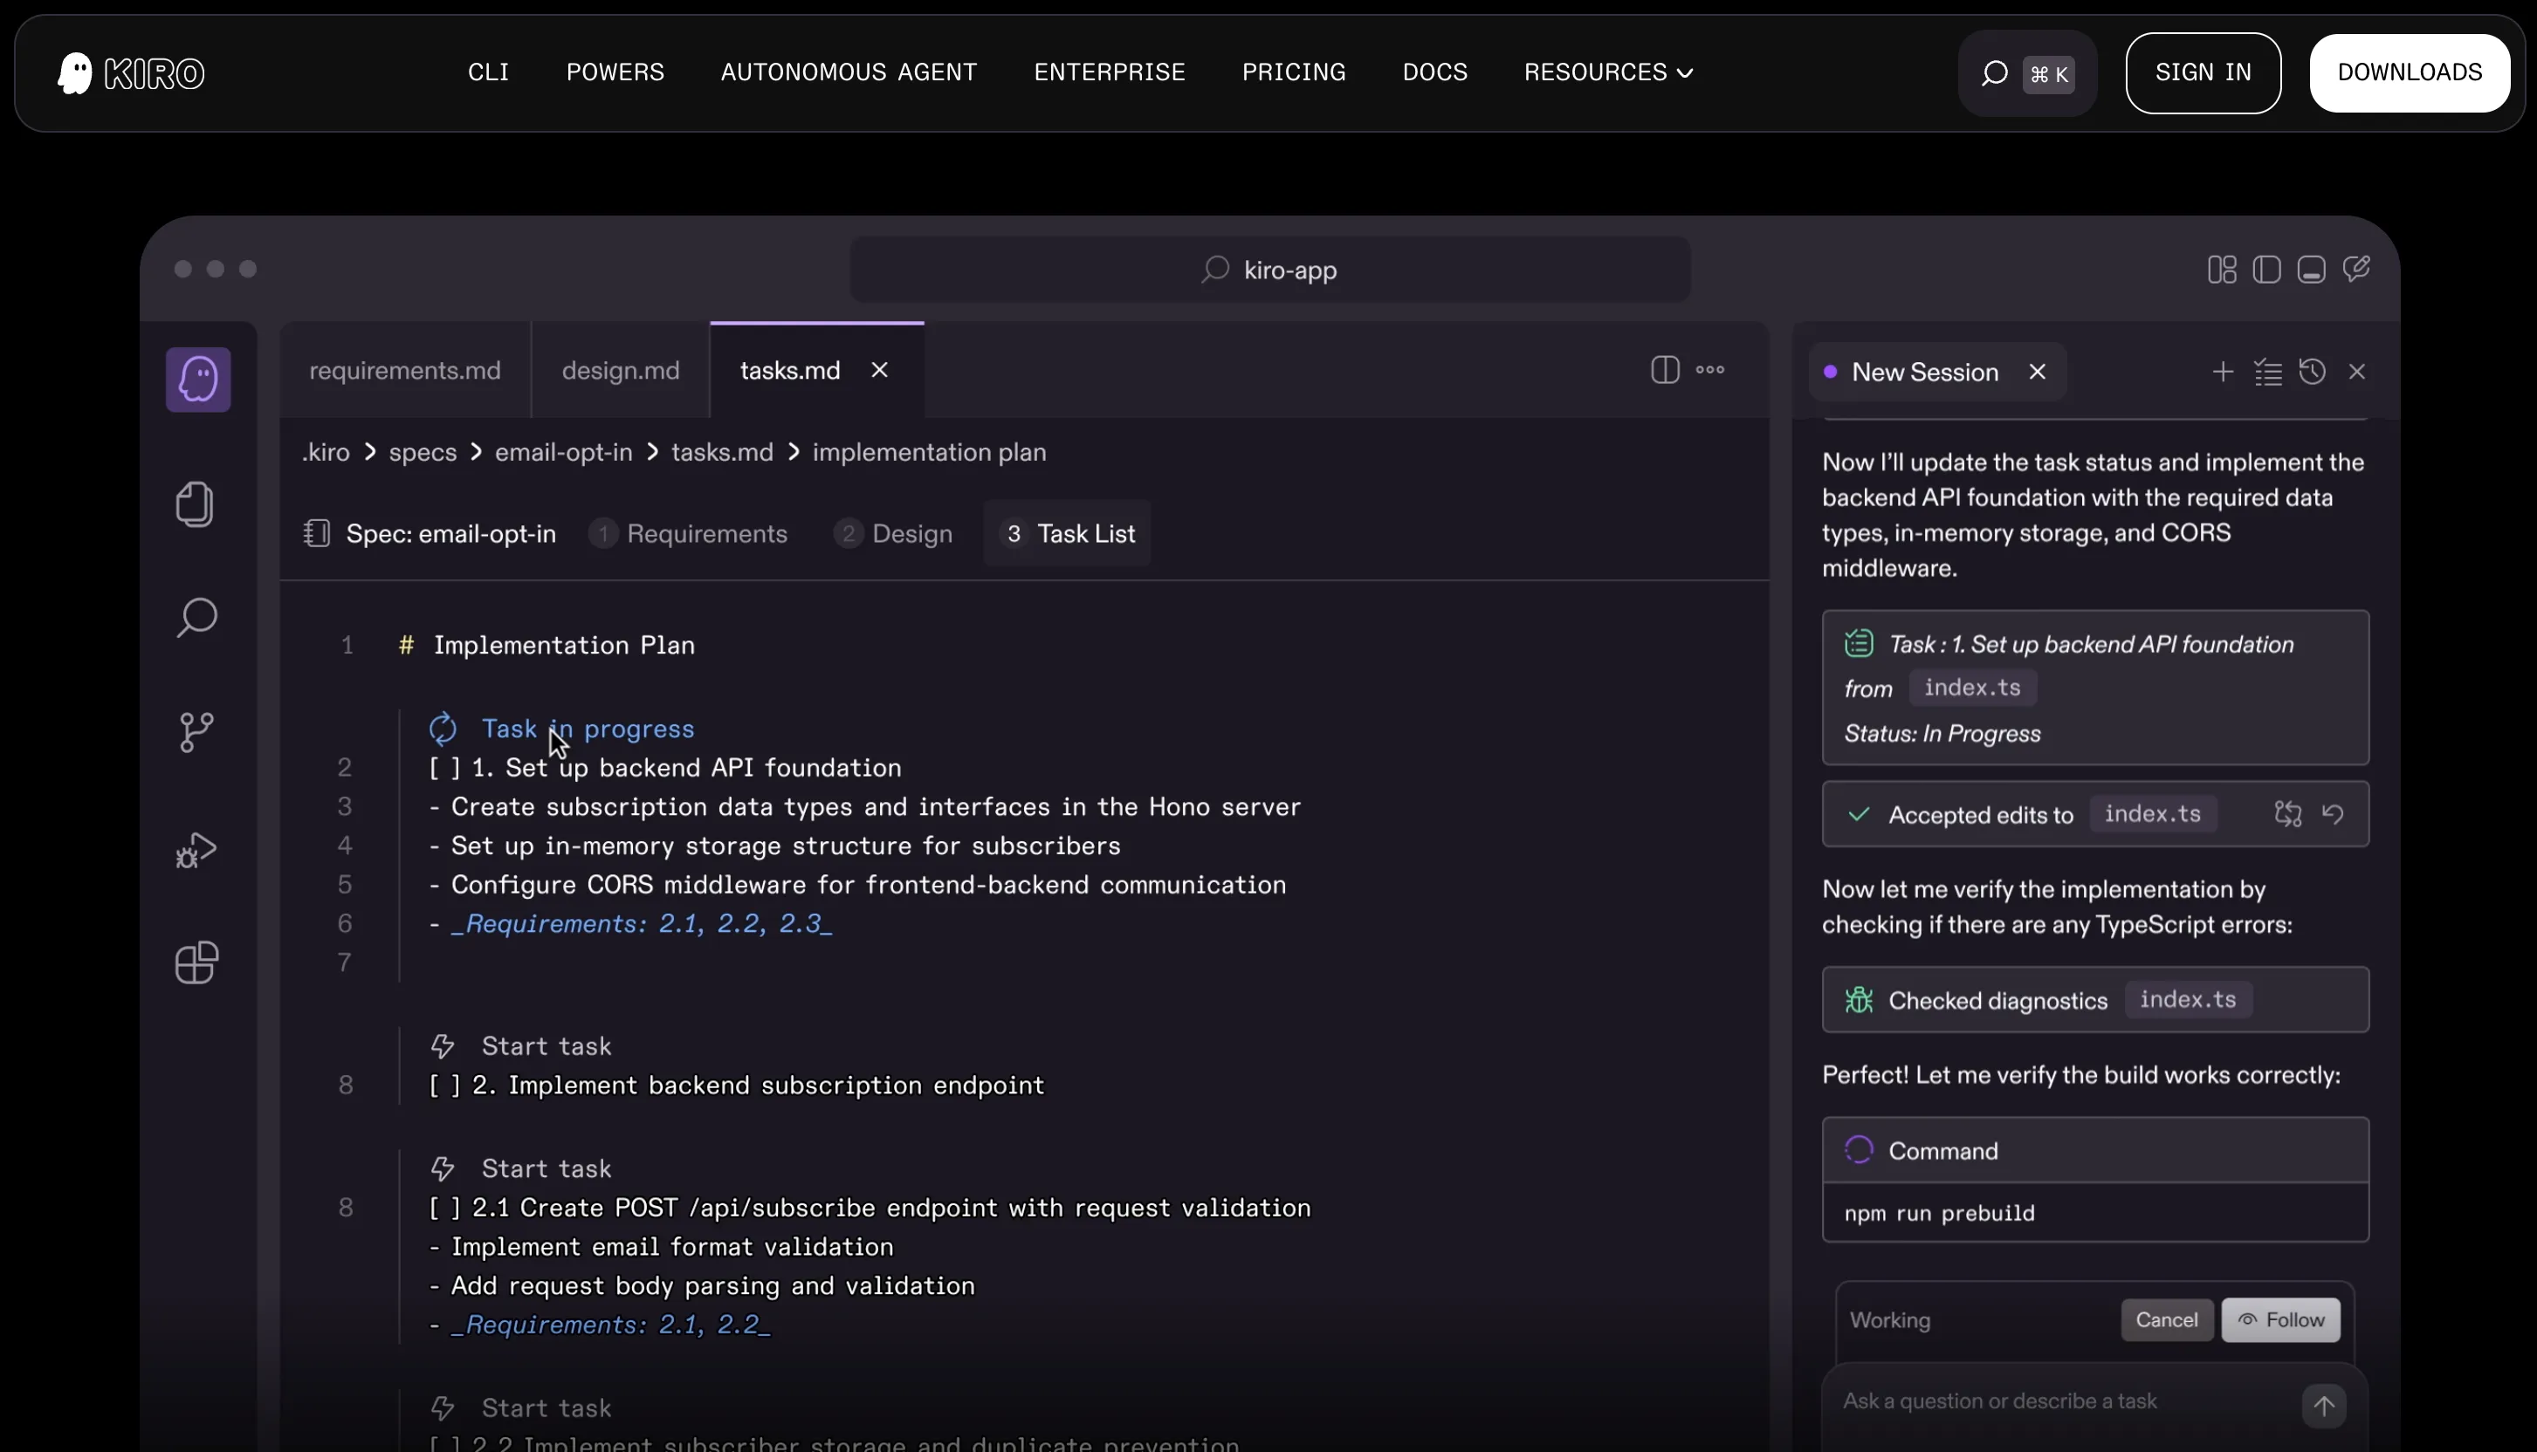Expand the Resources dropdown menu
2537x1452 pixels.
[1607, 72]
